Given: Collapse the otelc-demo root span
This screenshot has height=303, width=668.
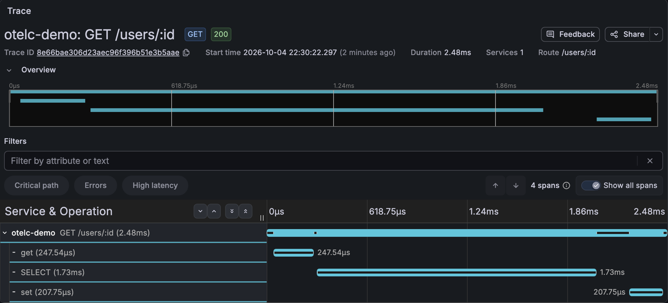Looking at the screenshot, I should tap(5, 233).
